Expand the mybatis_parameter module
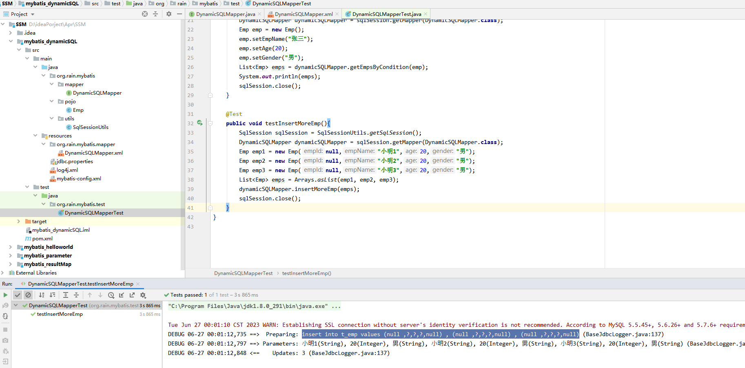 (11, 255)
